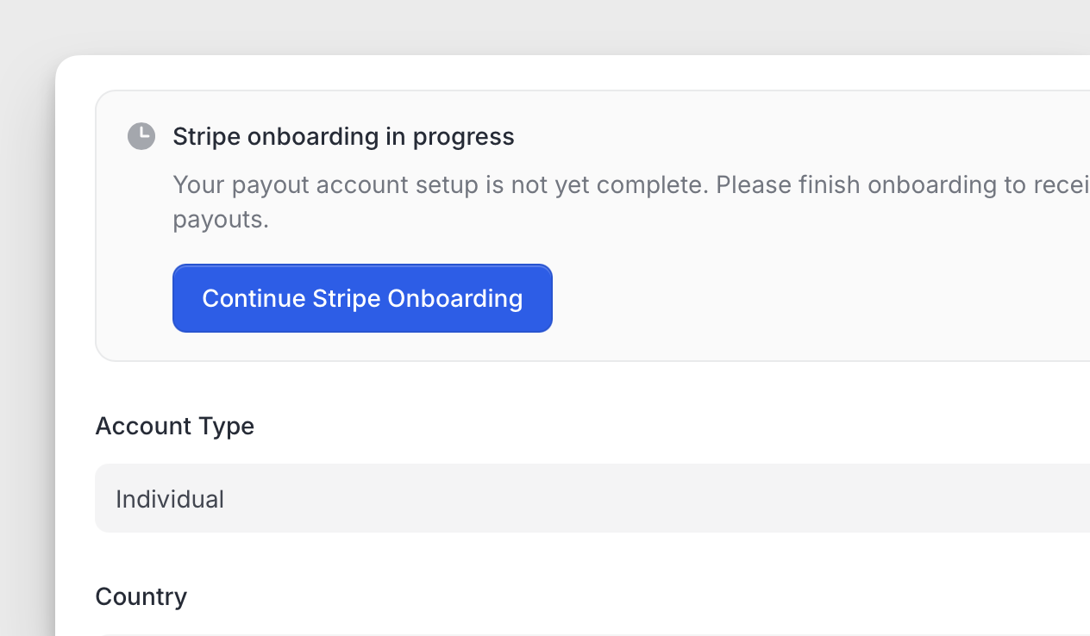This screenshot has height=636, width=1090.
Task: Click the "Stripe onboarding in progress" heading
Action: 343,136
